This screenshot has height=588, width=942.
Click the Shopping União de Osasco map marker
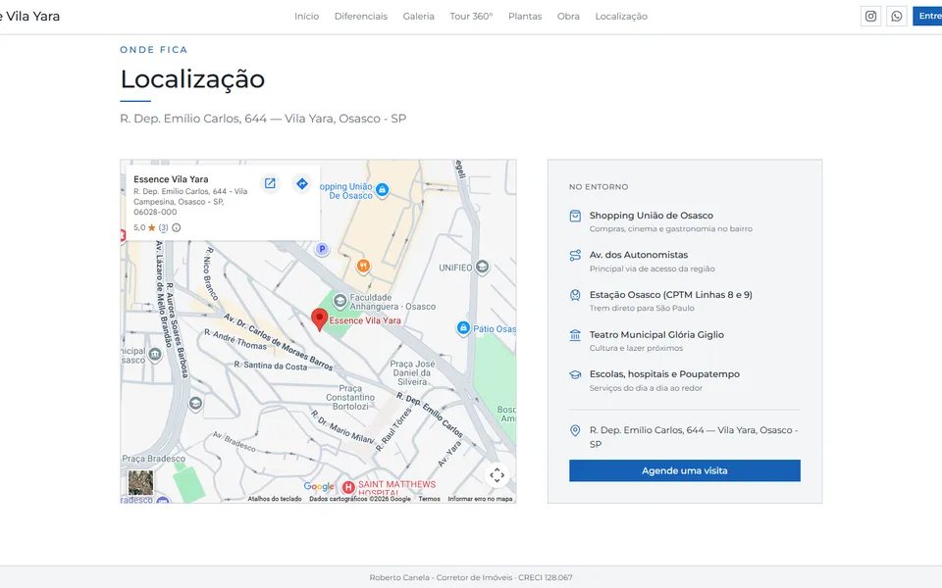[382, 190]
